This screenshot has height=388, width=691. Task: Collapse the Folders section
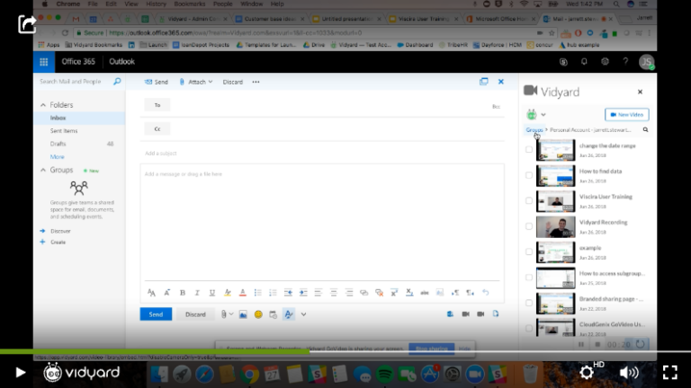[43, 105]
